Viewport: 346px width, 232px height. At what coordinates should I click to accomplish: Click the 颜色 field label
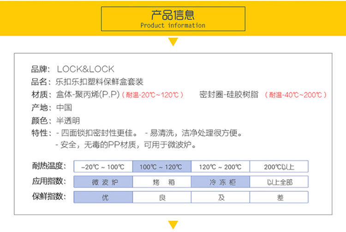pyautogui.click(x=41, y=121)
